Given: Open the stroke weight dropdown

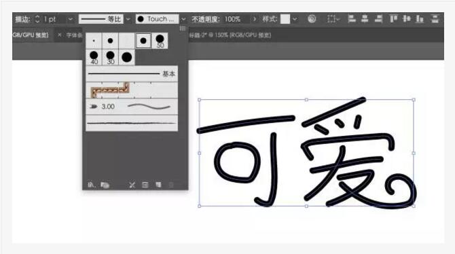Looking at the screenshot, I should coord(71,19).
